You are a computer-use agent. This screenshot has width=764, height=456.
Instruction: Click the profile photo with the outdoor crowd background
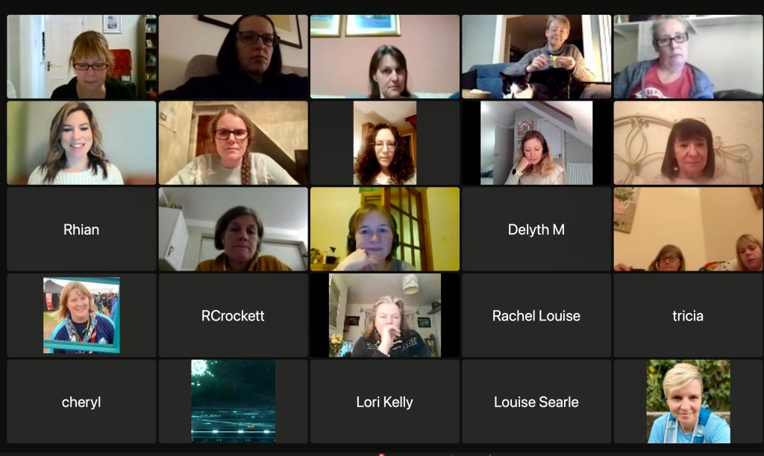81,315
